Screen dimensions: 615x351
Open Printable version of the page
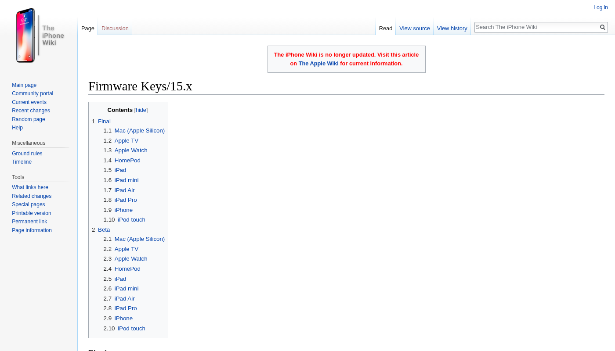pos(31,213)
